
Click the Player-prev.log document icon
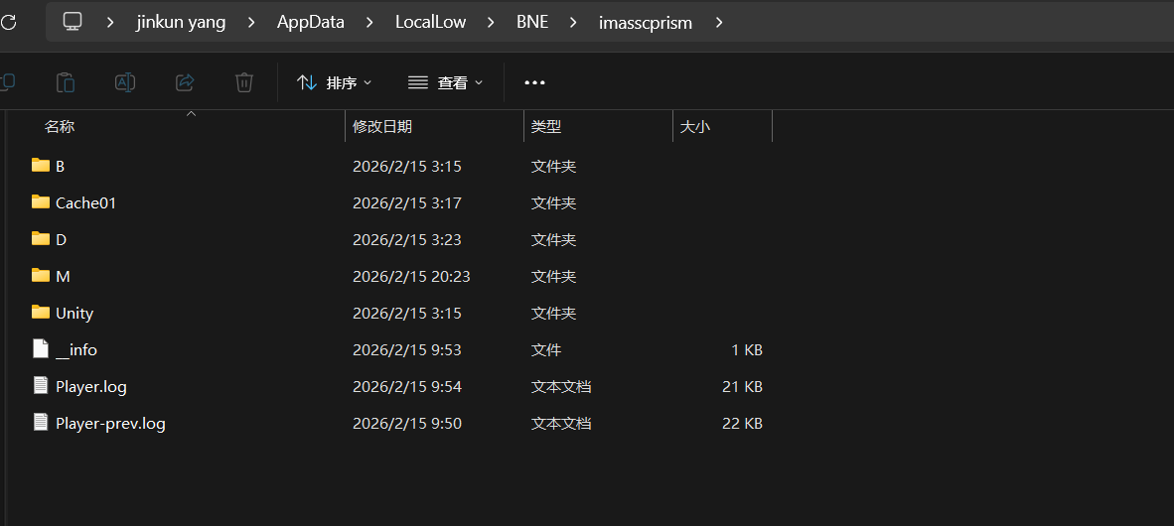point(41,422)
